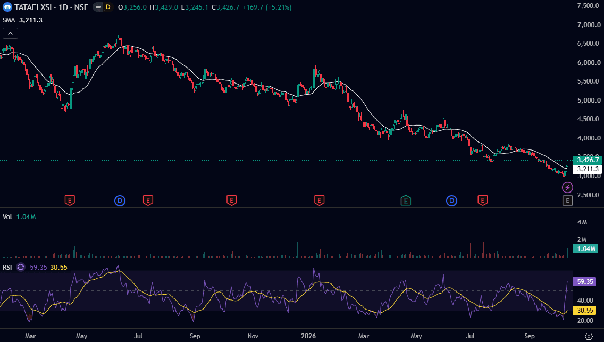Click the SMA legend value 3,211.3
Image resolution: width=604 pixels, height=342 pixels.
point(31,20)
